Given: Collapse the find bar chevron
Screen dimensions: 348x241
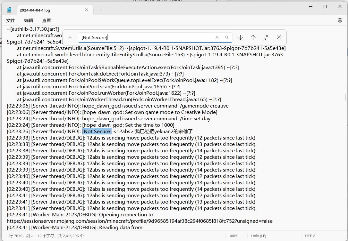Looking at the screenshot, I should point(70,37).
